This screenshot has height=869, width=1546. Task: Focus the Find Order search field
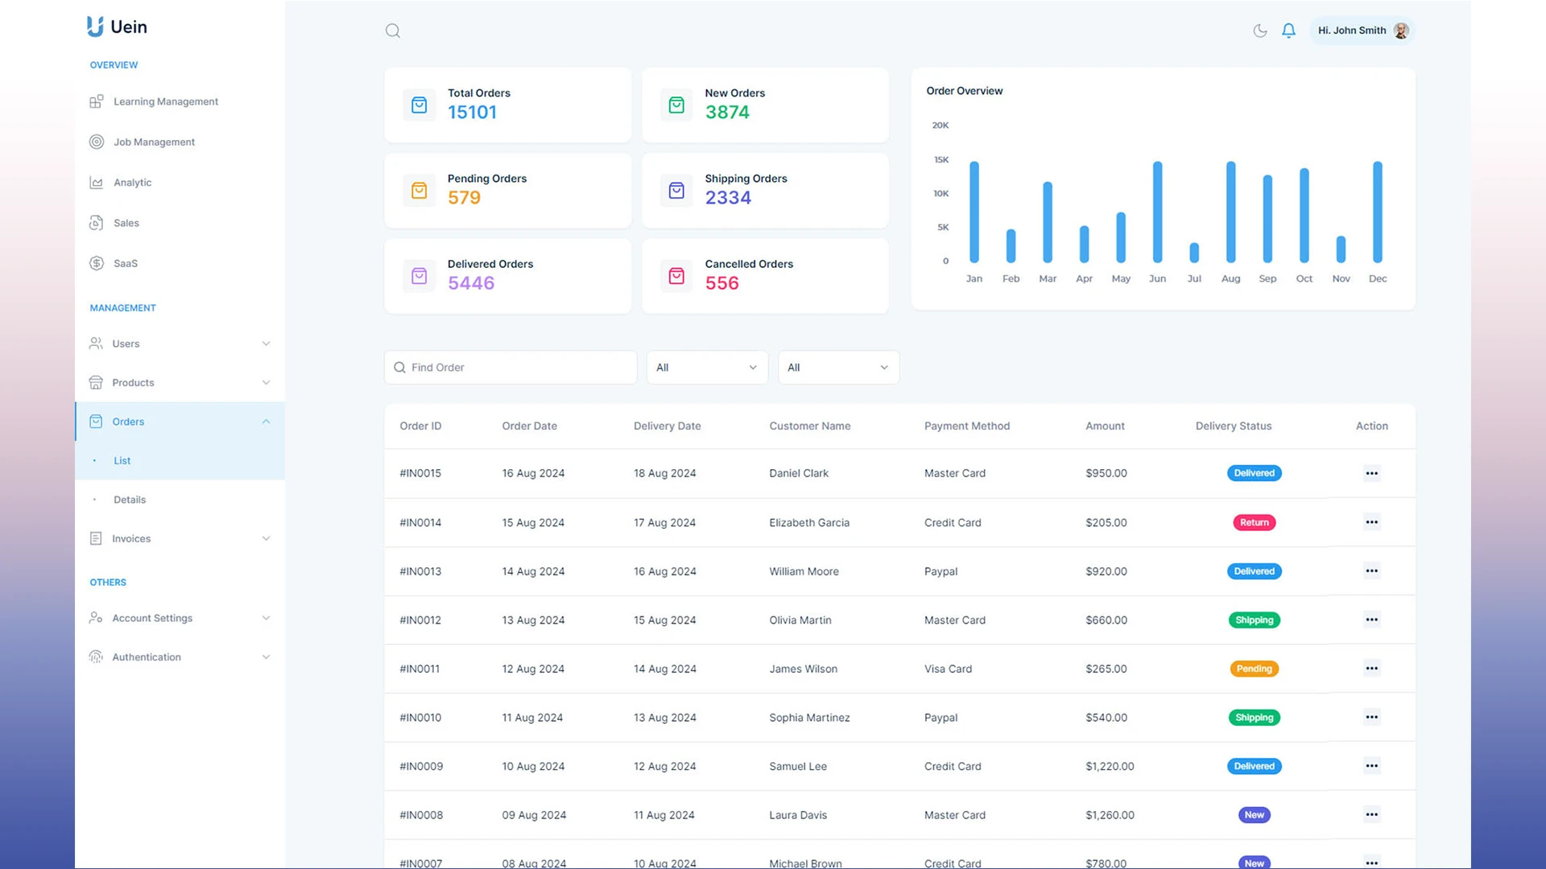[x=511, y=367]
